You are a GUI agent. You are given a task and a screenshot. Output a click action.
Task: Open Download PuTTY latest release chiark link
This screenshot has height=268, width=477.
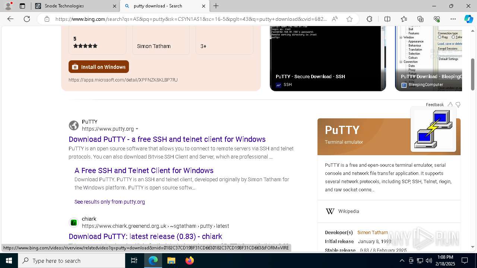pos(145,236)
